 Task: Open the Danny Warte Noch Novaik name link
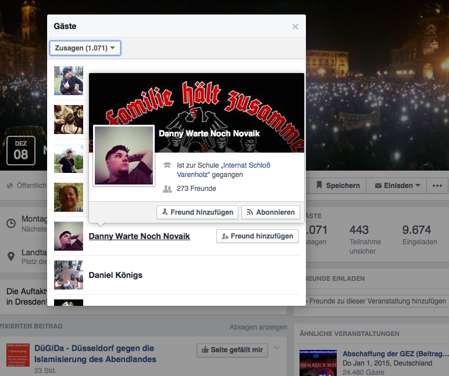click(139, 236)
